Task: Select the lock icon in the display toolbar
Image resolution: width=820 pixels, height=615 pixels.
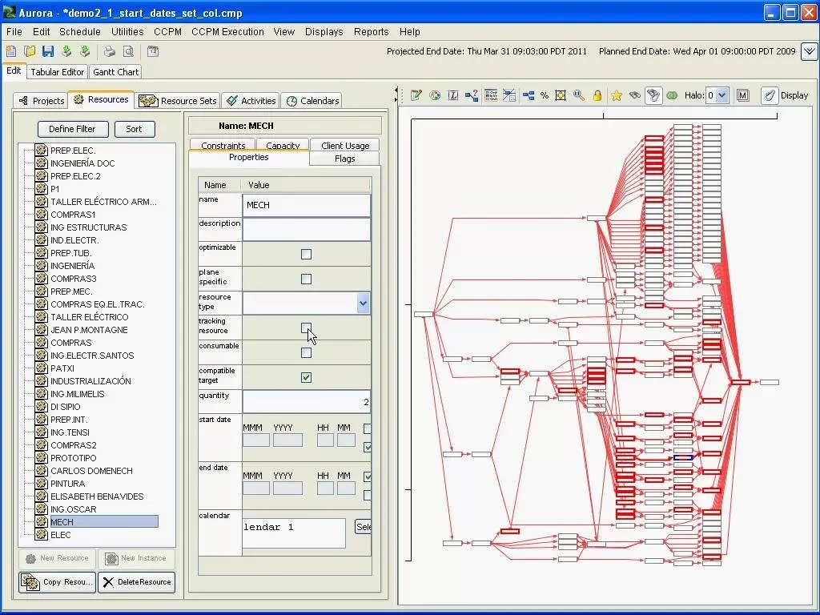Action: click(x=597, y=94)
